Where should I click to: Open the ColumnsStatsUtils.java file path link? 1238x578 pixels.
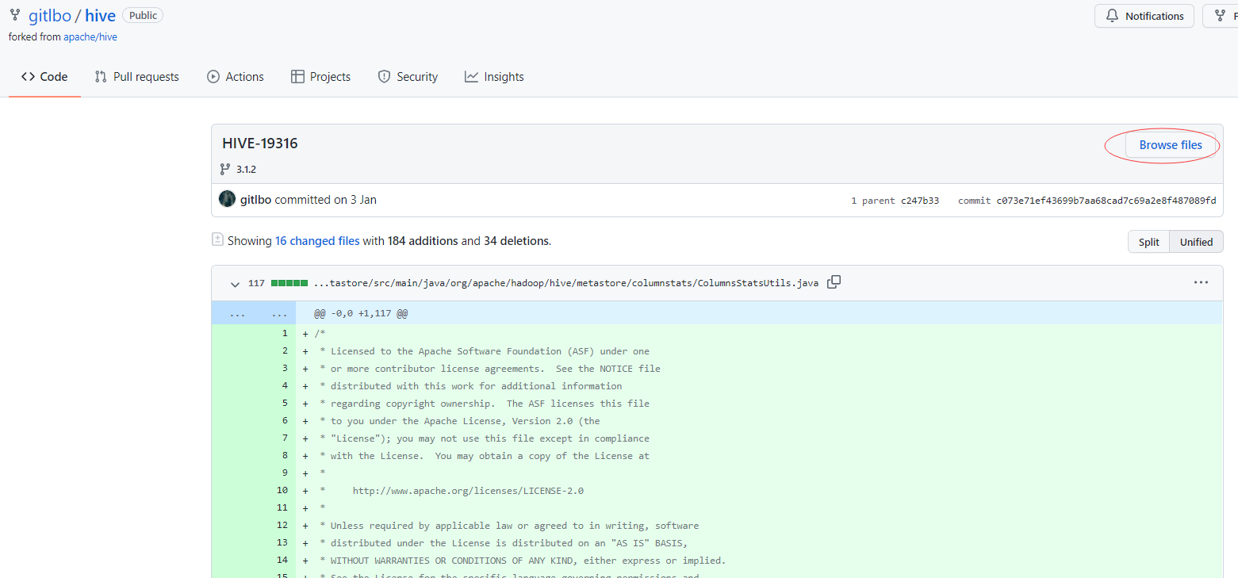566,283
